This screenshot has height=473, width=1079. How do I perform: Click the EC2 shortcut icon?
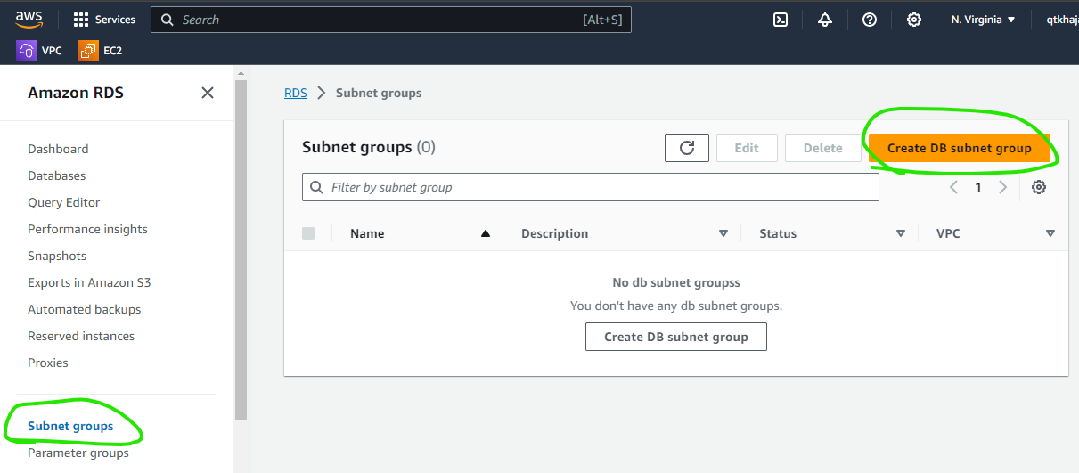[88, 51]
